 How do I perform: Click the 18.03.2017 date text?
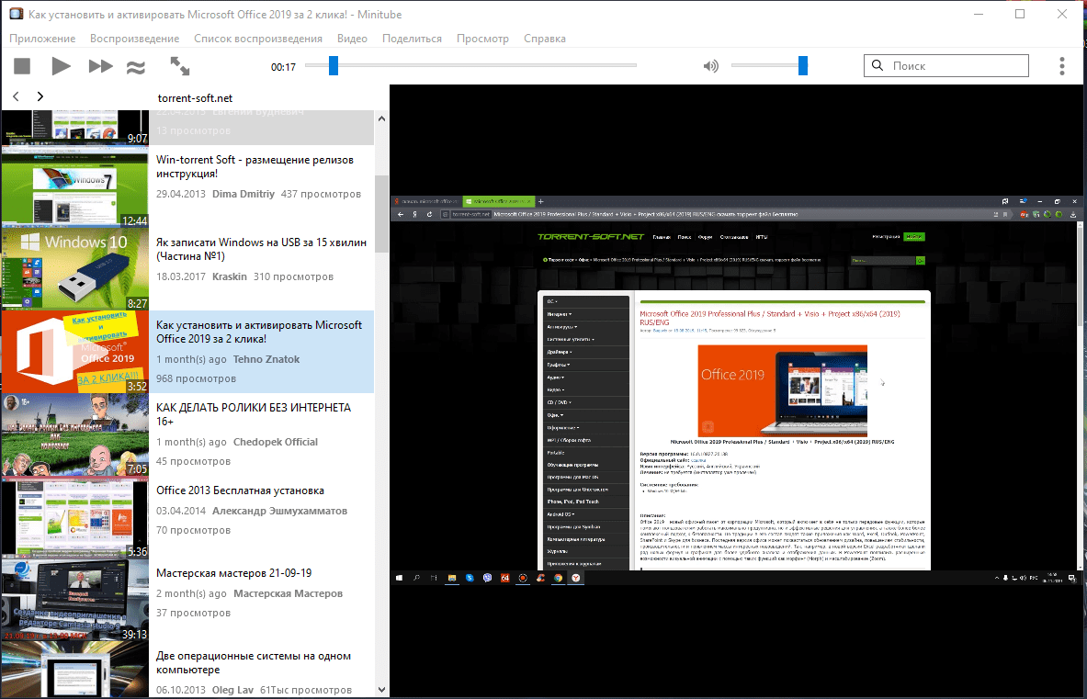click(x=180, y=276)
